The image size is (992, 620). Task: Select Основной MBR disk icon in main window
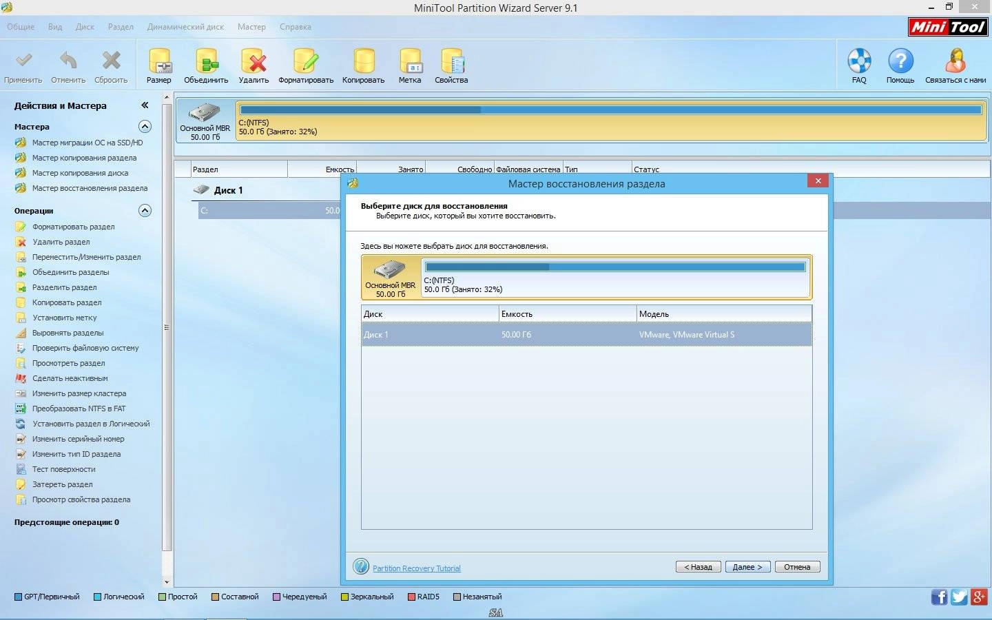205,120
